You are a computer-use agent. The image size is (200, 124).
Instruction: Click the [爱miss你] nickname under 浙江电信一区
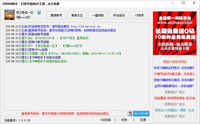click(23, 17)
